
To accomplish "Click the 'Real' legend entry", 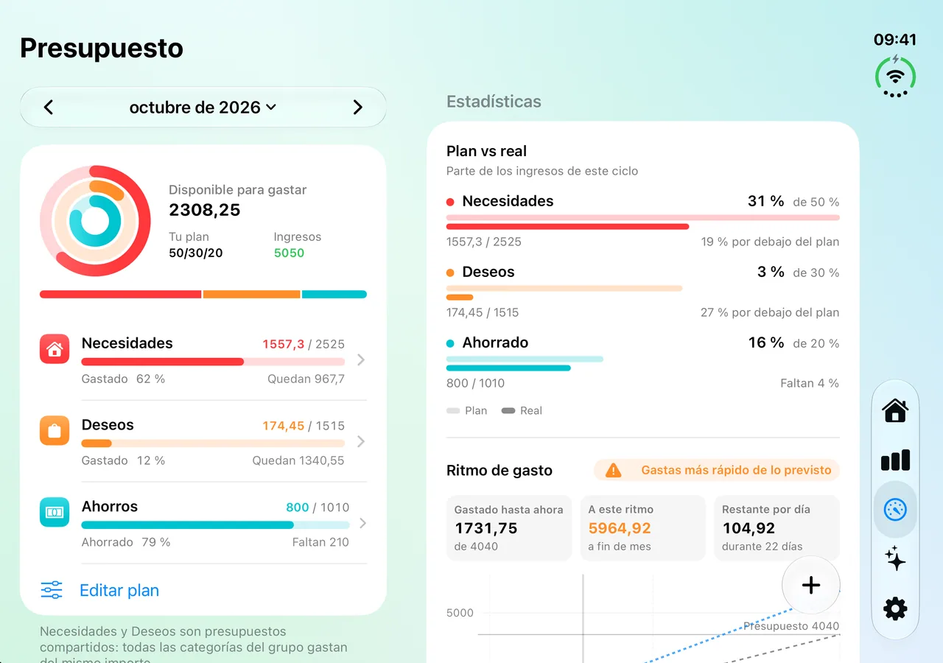I will click(x=522, y=410).
